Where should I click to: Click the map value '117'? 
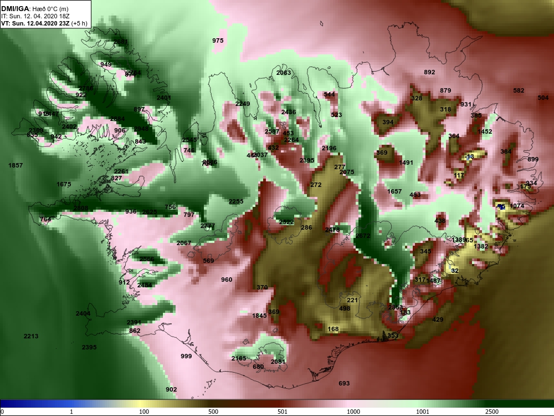(459, 175)
